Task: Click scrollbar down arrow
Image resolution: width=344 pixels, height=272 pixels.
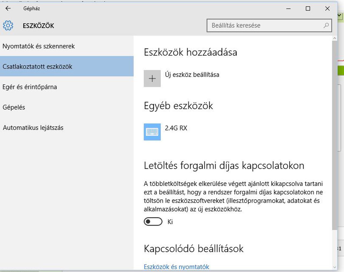Action: pyautogui.click(x=335, y=267)
